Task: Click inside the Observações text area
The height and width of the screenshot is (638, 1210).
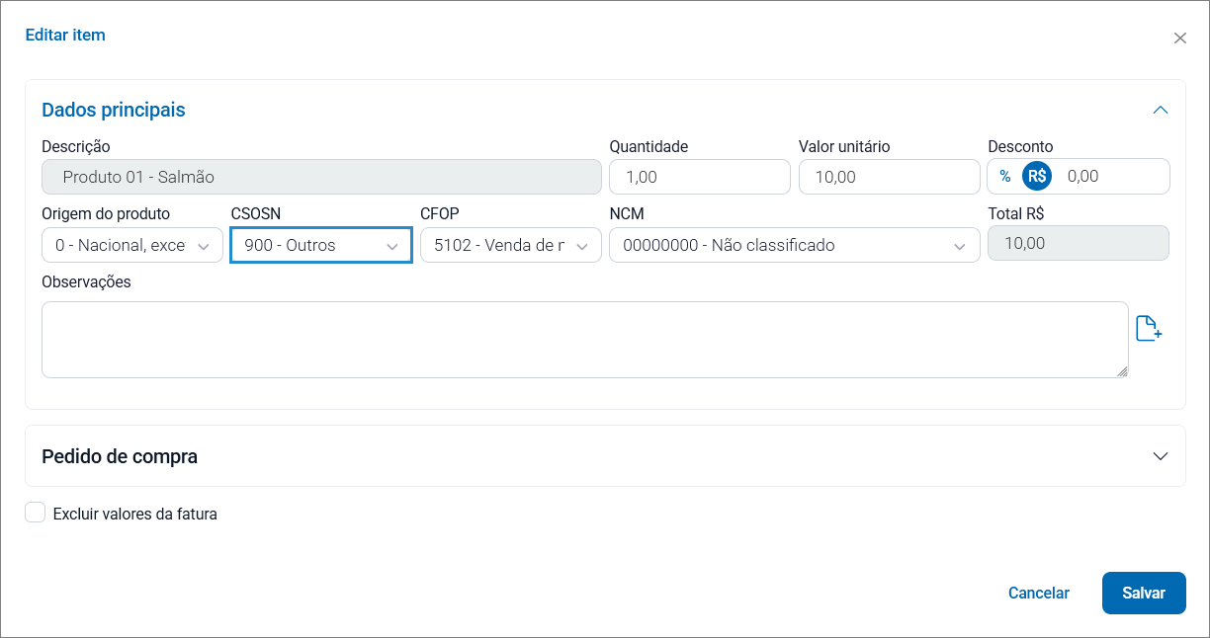Action: 585,340
